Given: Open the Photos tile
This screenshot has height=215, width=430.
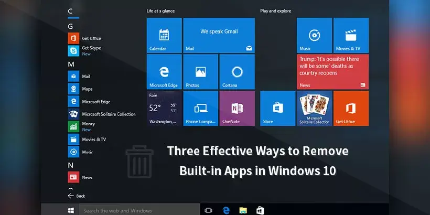Looking at the screenshot, I should (x=200, y=72).
